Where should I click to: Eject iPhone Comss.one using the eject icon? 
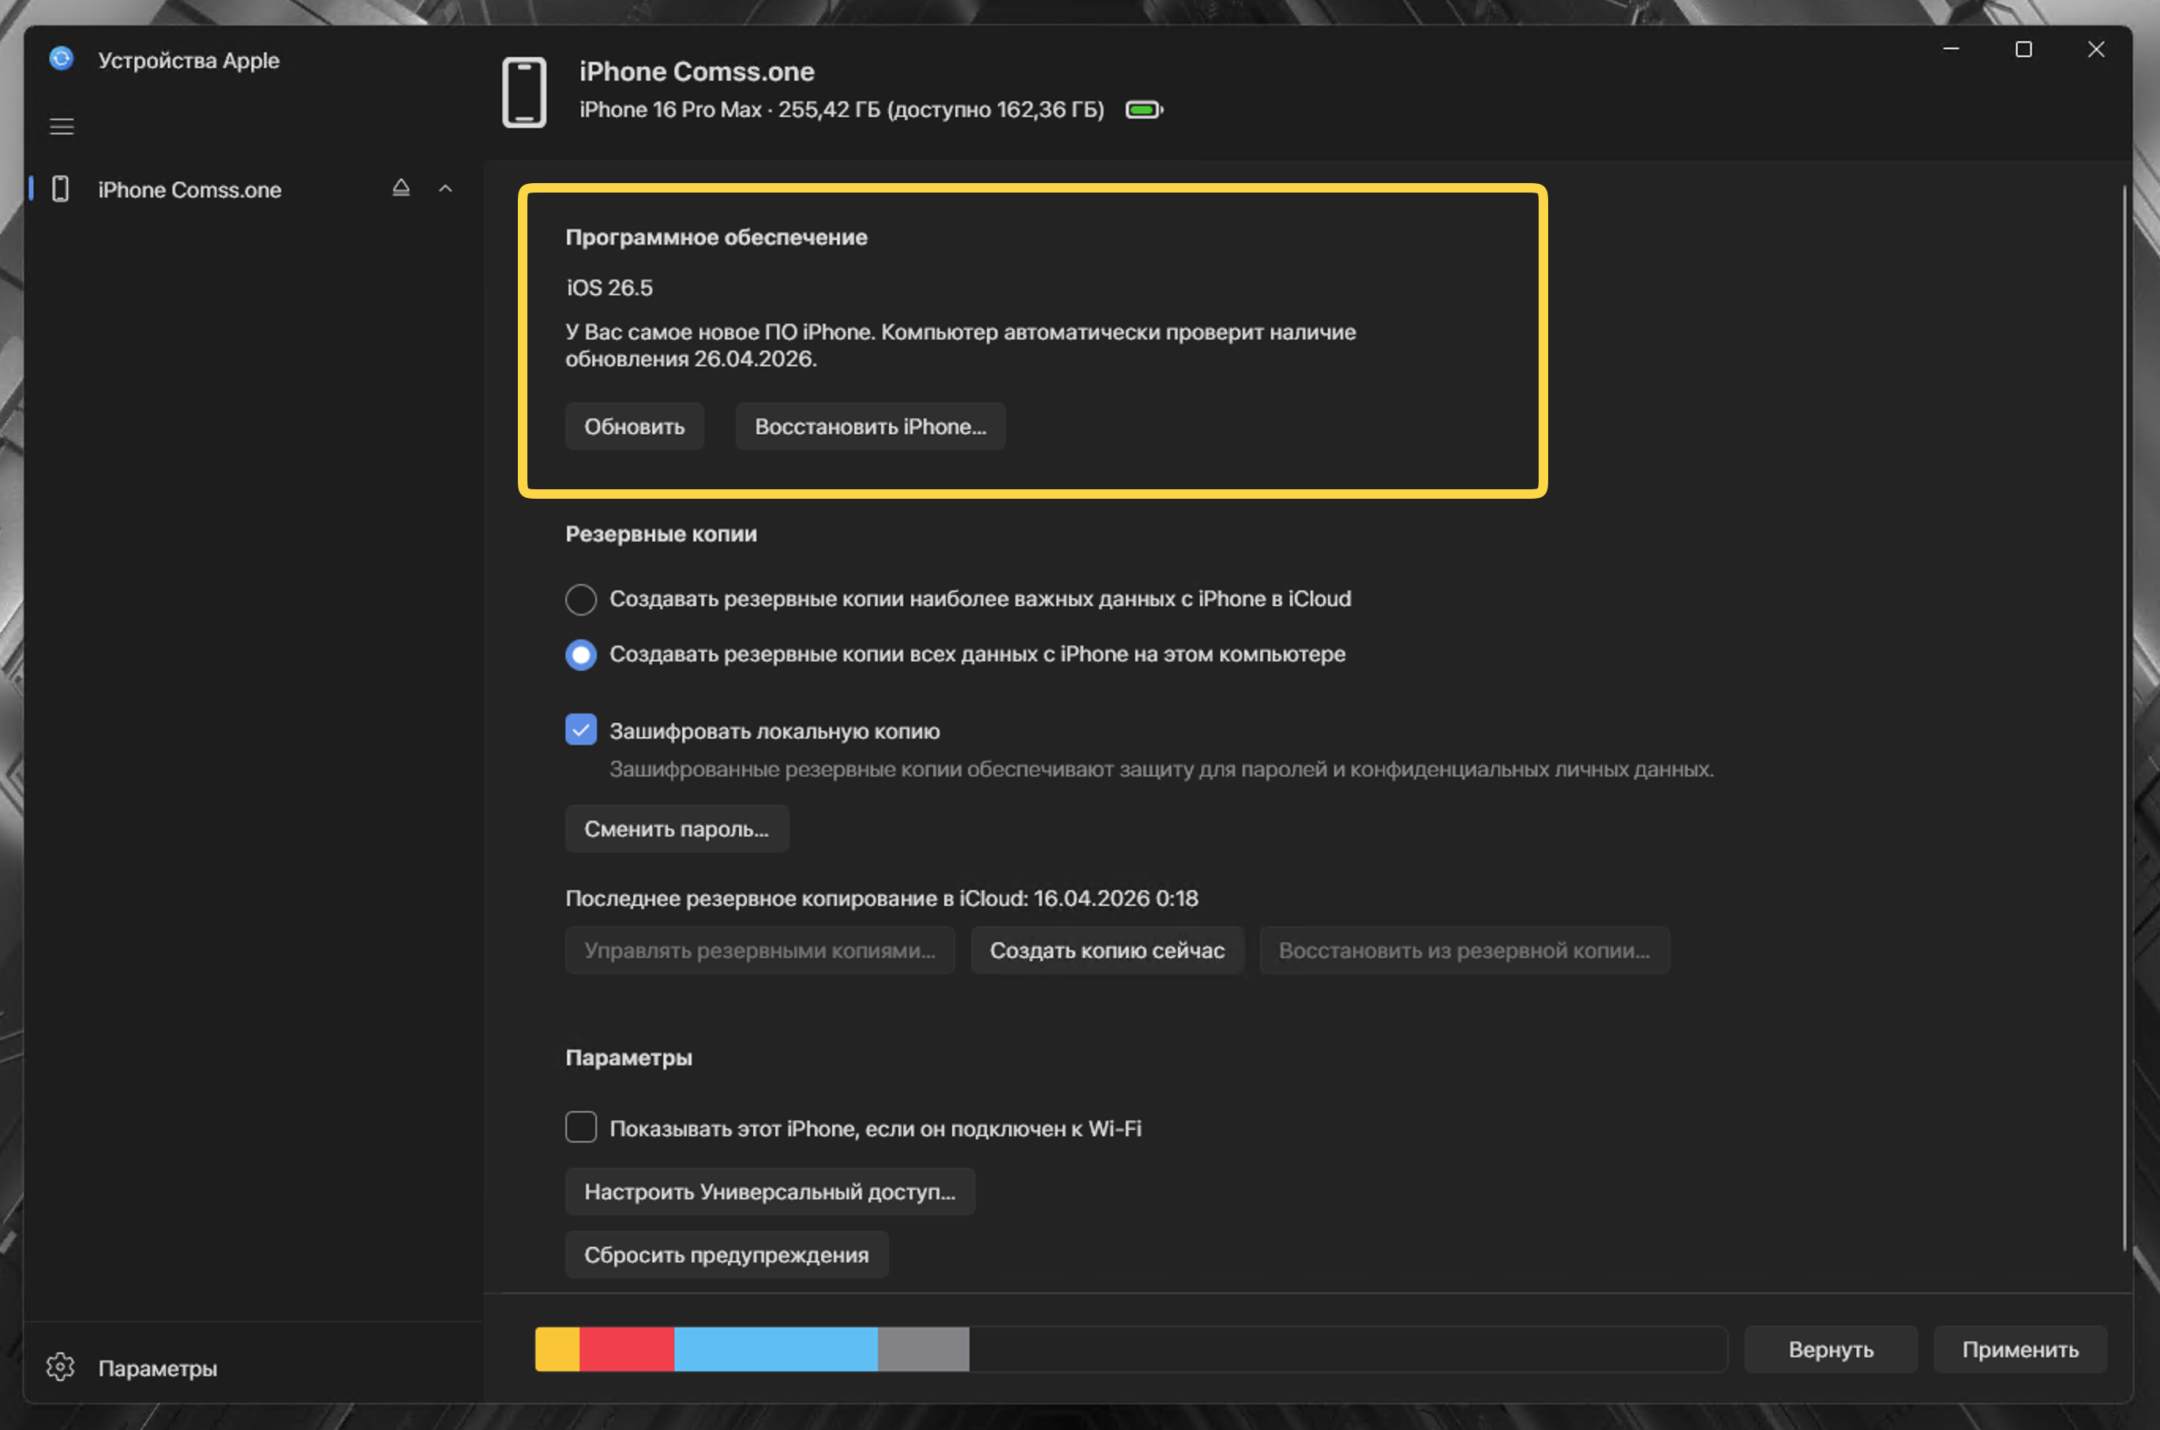point(400,188)
